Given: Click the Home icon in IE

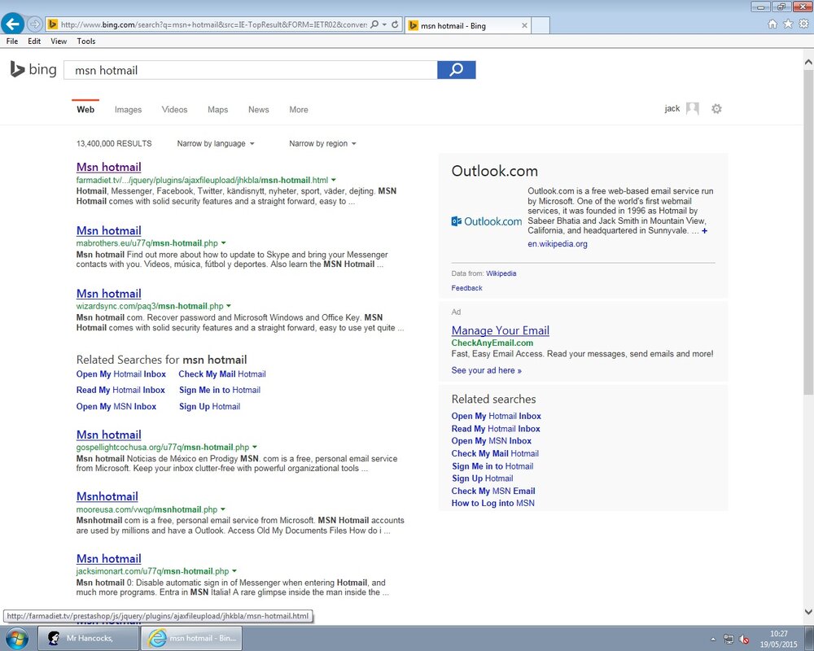Looking at the screenshot, I should [772, 24].
